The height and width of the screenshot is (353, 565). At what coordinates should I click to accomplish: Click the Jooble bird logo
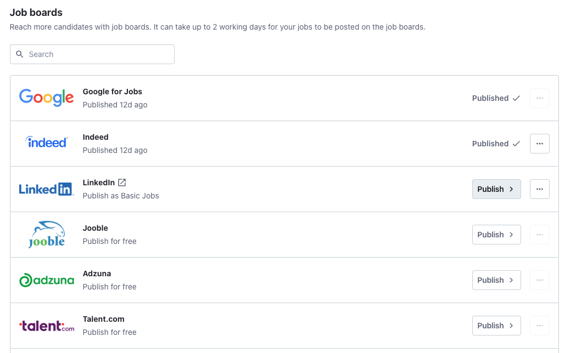tap(46, 234)
